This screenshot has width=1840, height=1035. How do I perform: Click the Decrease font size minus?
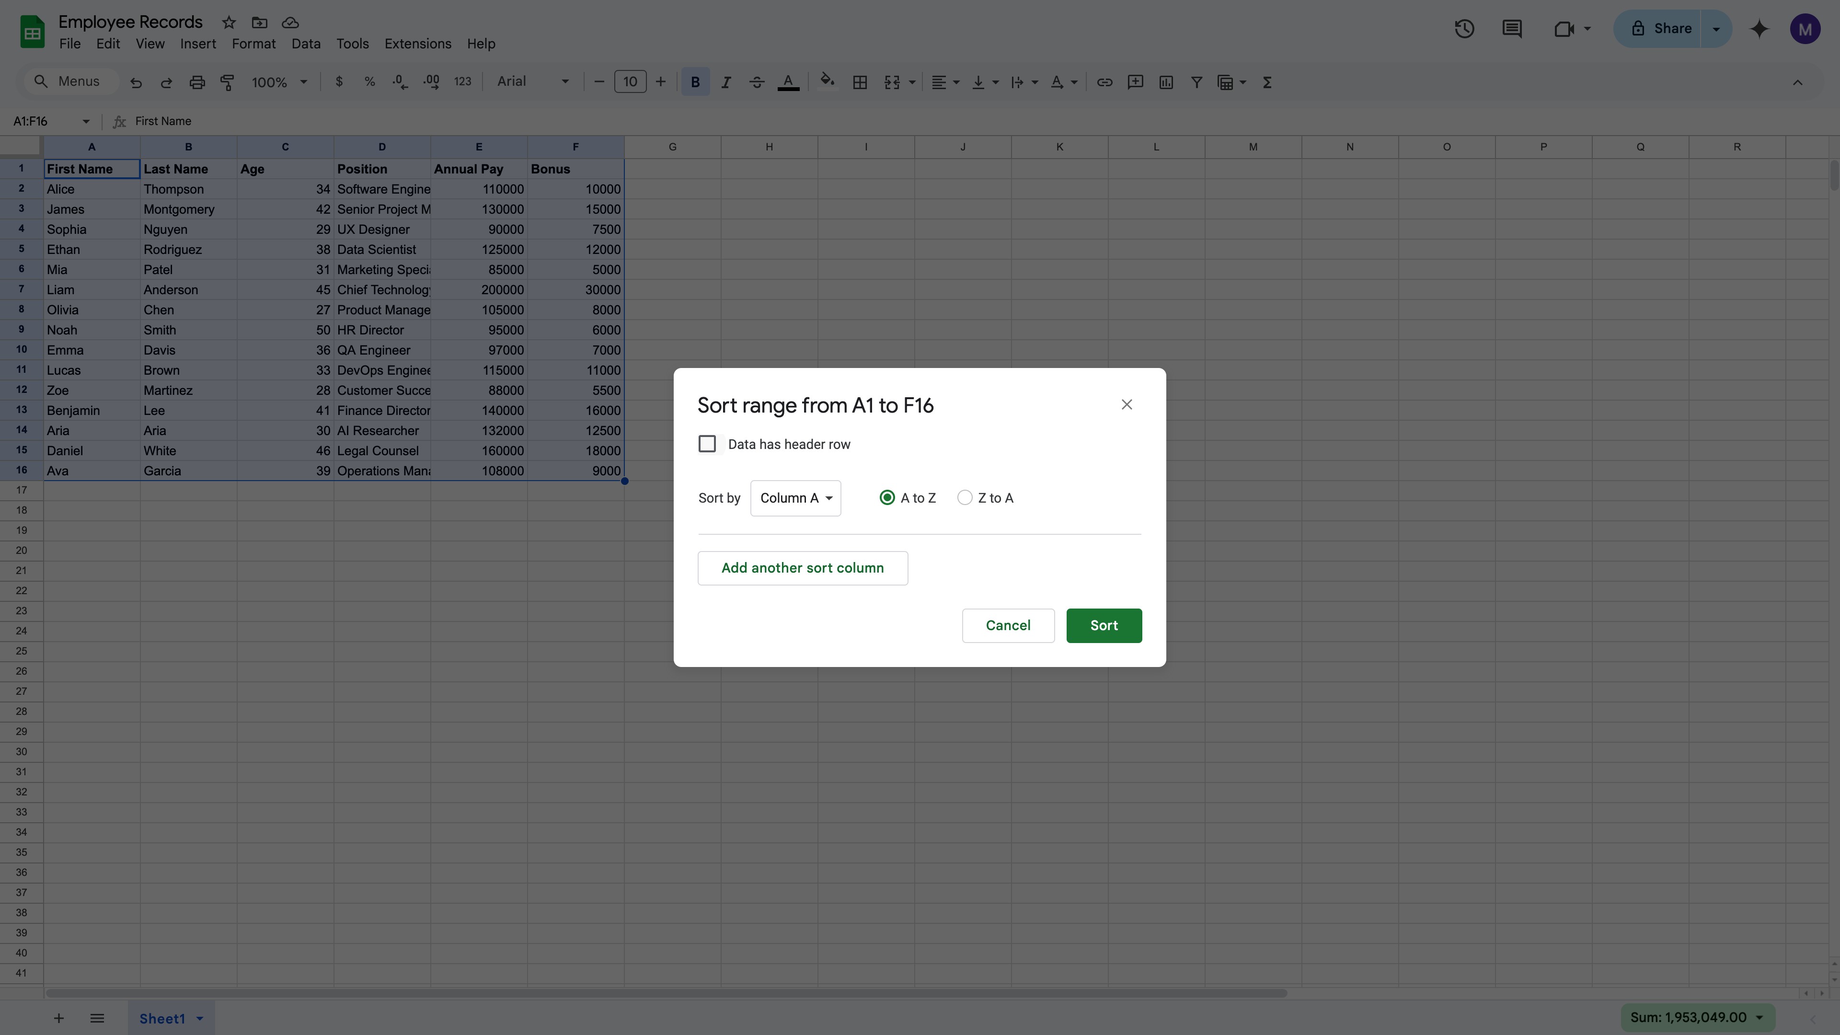(x=599, y=81)
